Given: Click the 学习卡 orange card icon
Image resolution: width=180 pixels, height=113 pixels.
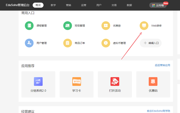Looking at the screenshot, I should coord(76,81).
